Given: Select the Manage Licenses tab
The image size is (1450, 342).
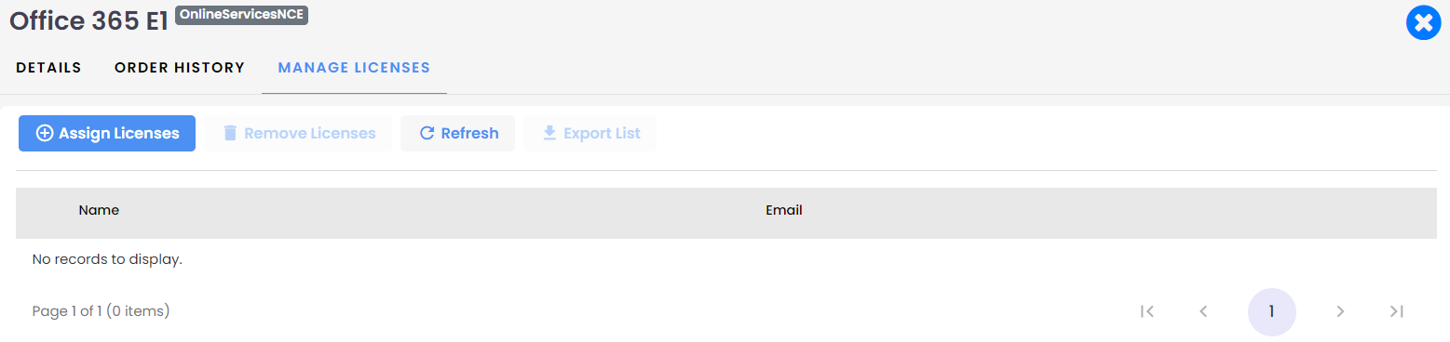Looking at the screenshot, I should pos(354,68).
